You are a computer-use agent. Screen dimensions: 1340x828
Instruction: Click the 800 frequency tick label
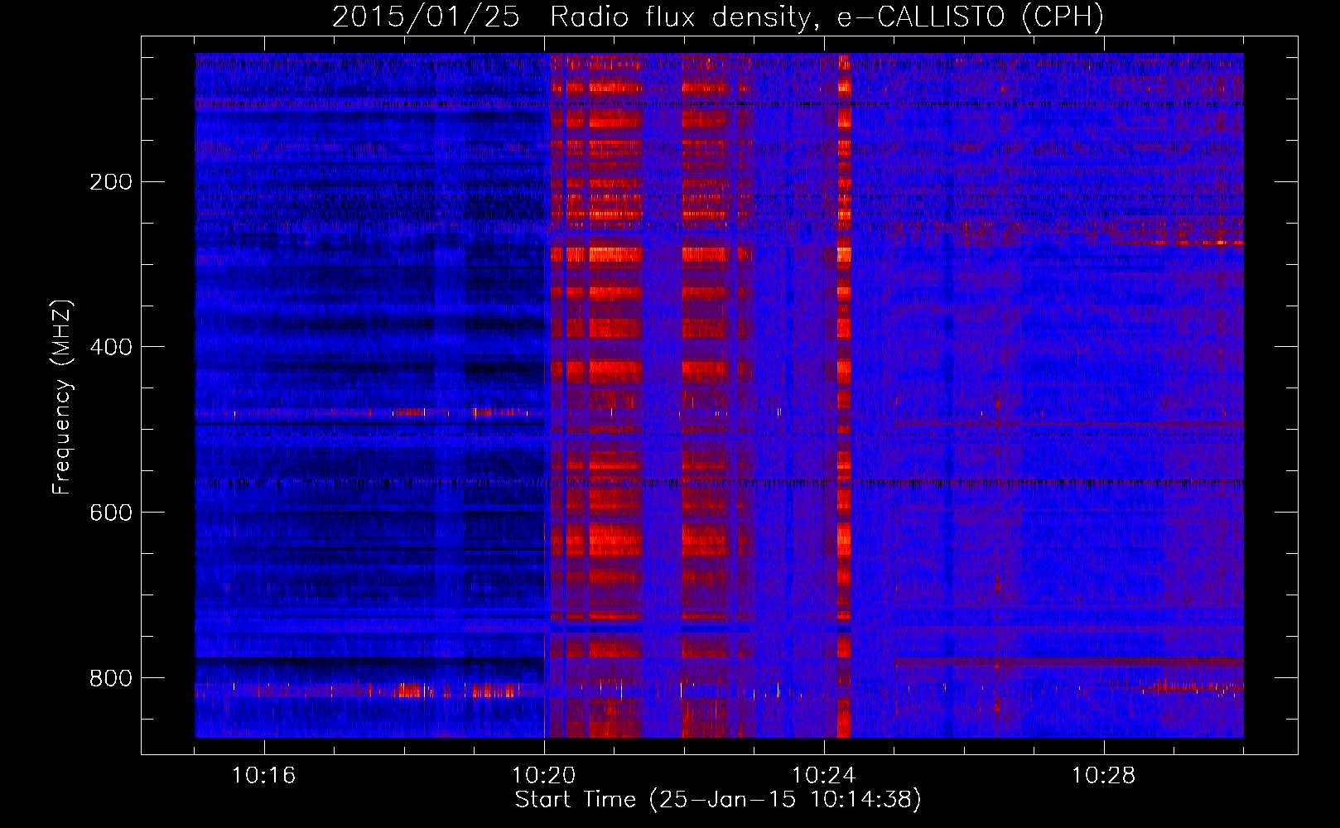111,678
